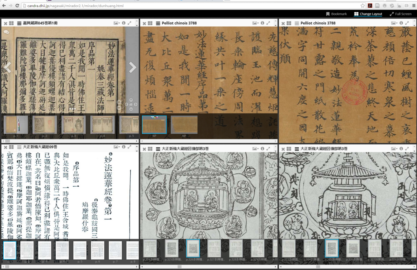Open layout grid icon in 大正新脩大藏經09巻 window
The width and height of the screenshot is (417, 270).
[11, 147]
